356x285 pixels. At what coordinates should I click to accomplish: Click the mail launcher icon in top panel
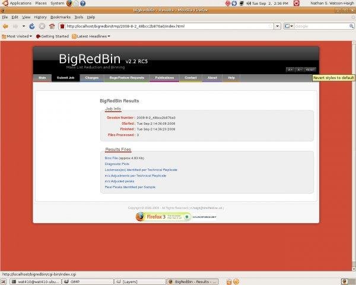click(x=76, y=3)
